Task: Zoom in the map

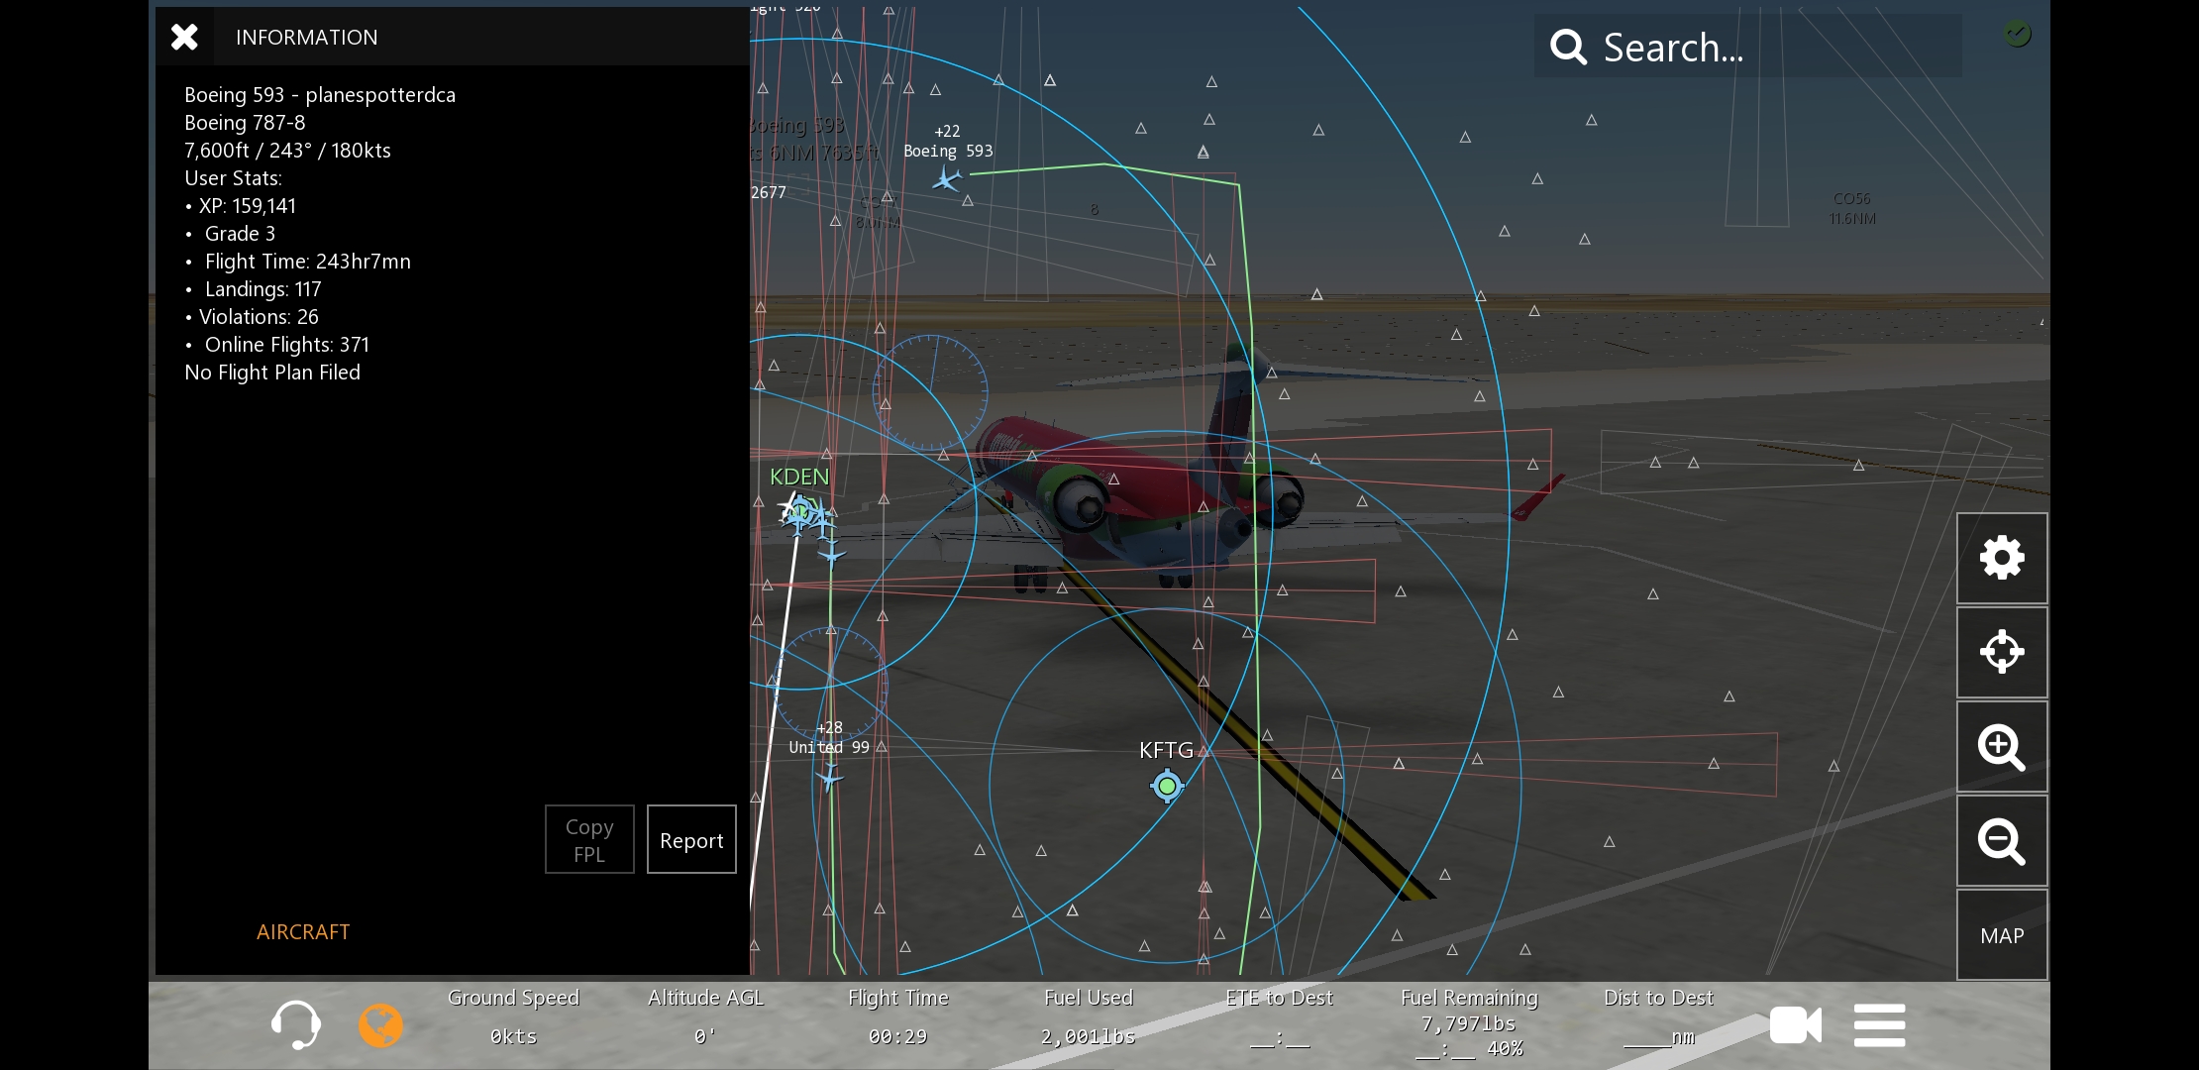Action: 2001,746
